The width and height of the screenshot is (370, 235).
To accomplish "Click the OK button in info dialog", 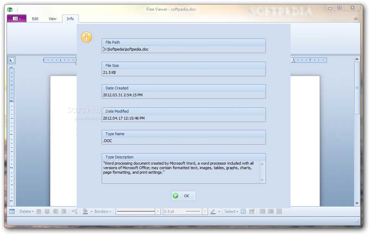I will coord(183,196).
